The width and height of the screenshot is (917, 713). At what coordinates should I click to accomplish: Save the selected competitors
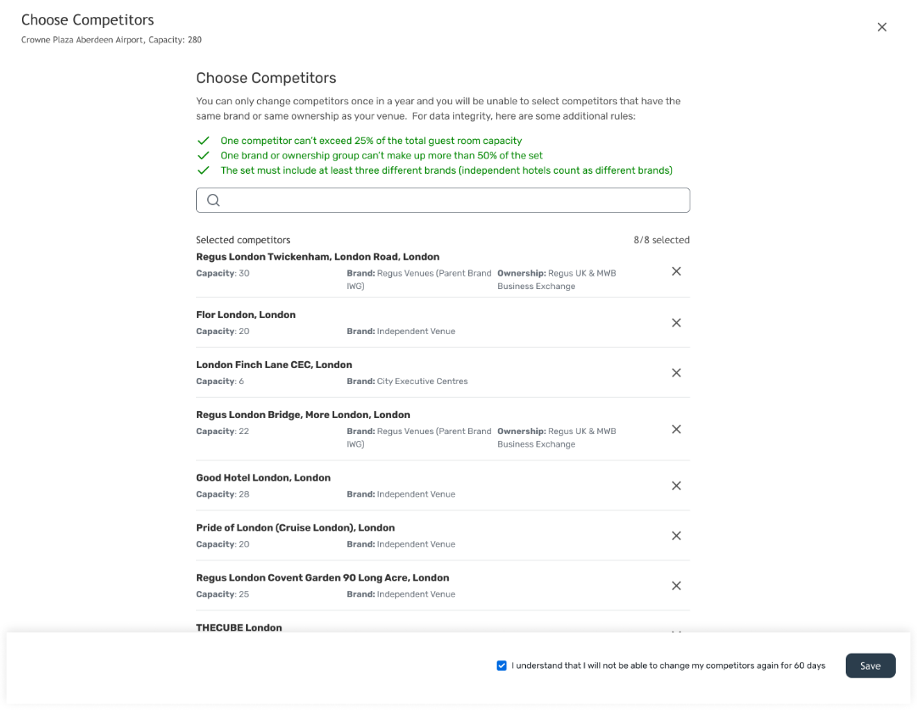pos(870,666)
